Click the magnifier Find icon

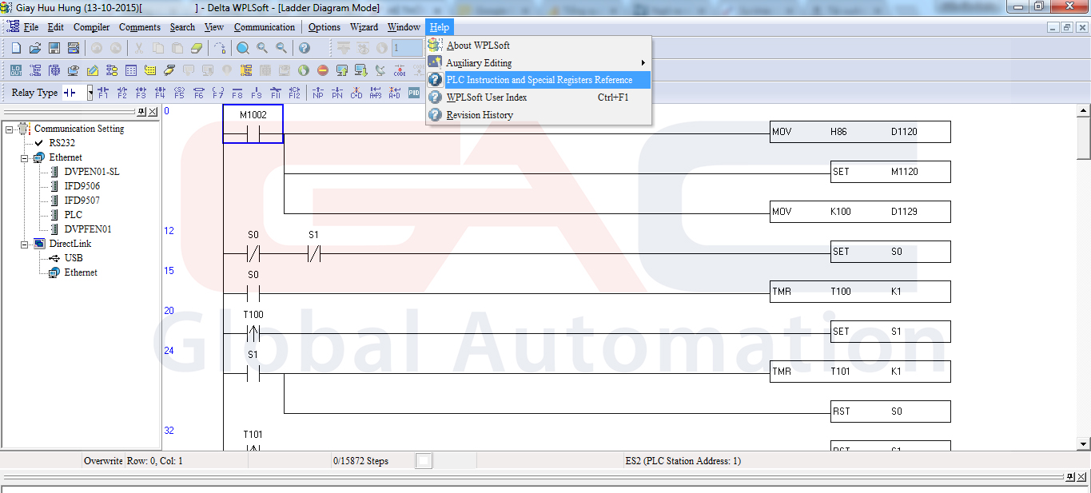tap(243, 48)
